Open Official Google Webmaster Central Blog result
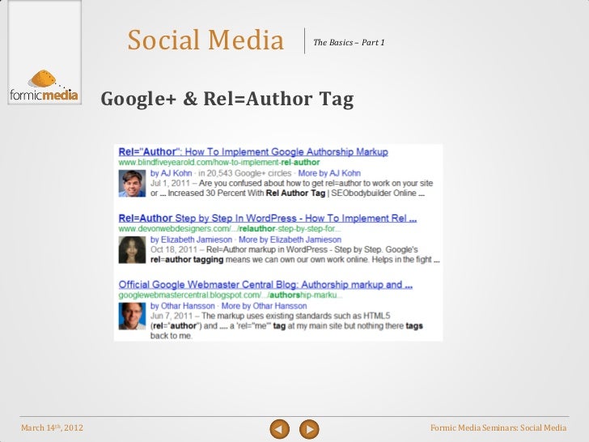The image size is (589, 442). (265, 284)
